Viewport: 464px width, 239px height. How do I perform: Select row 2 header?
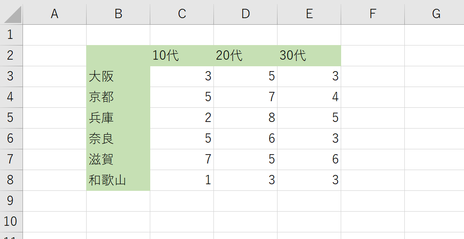click(11, 56)
